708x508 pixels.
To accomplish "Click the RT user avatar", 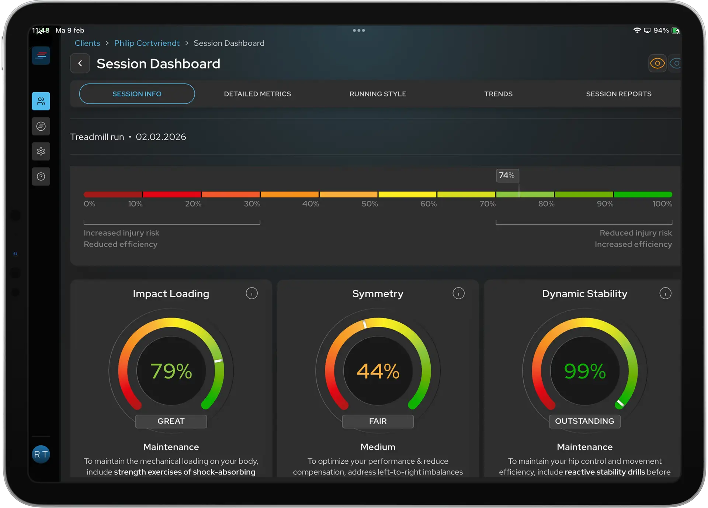I will pos(41,454).
